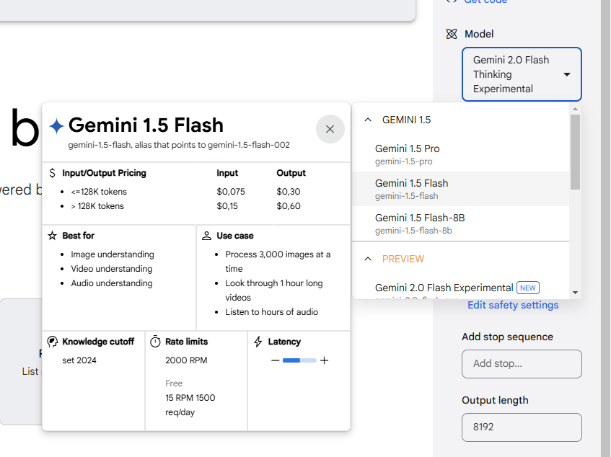
Task: Collapse the PREVIEW group chevron
Action: (x=368, y=259)
